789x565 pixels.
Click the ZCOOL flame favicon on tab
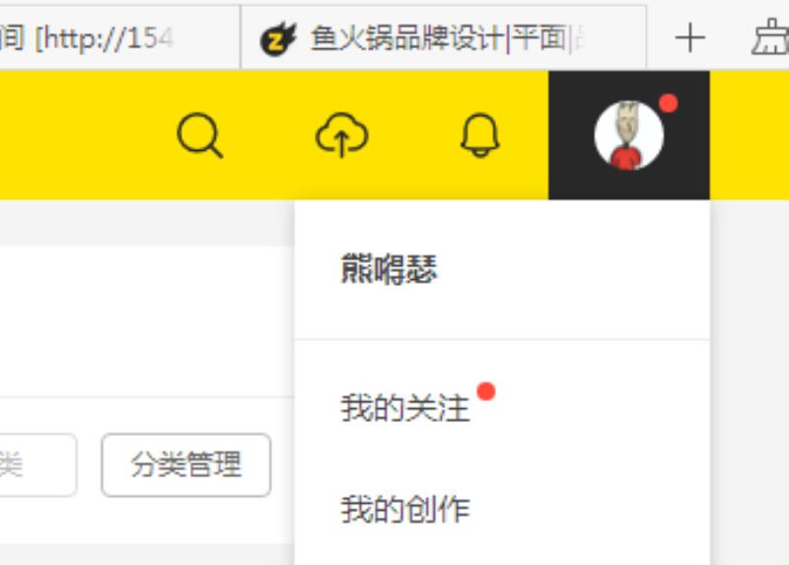coord(277,38)
